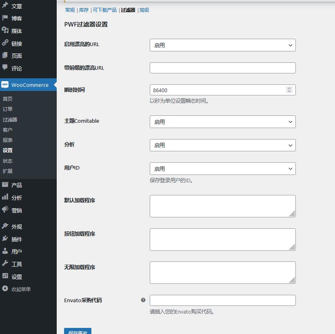Open the 扩展 submenu item
The width and height of the screenshot is (335, 334).
point(7,171)
